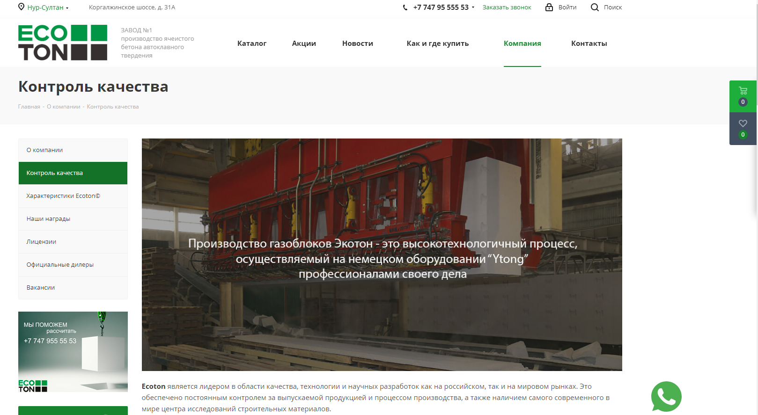The height and width of the screenshot is (415, 758).
Task: Click the lock icon next to Войти
Action: pyautogui.click(x=549, y=7)
